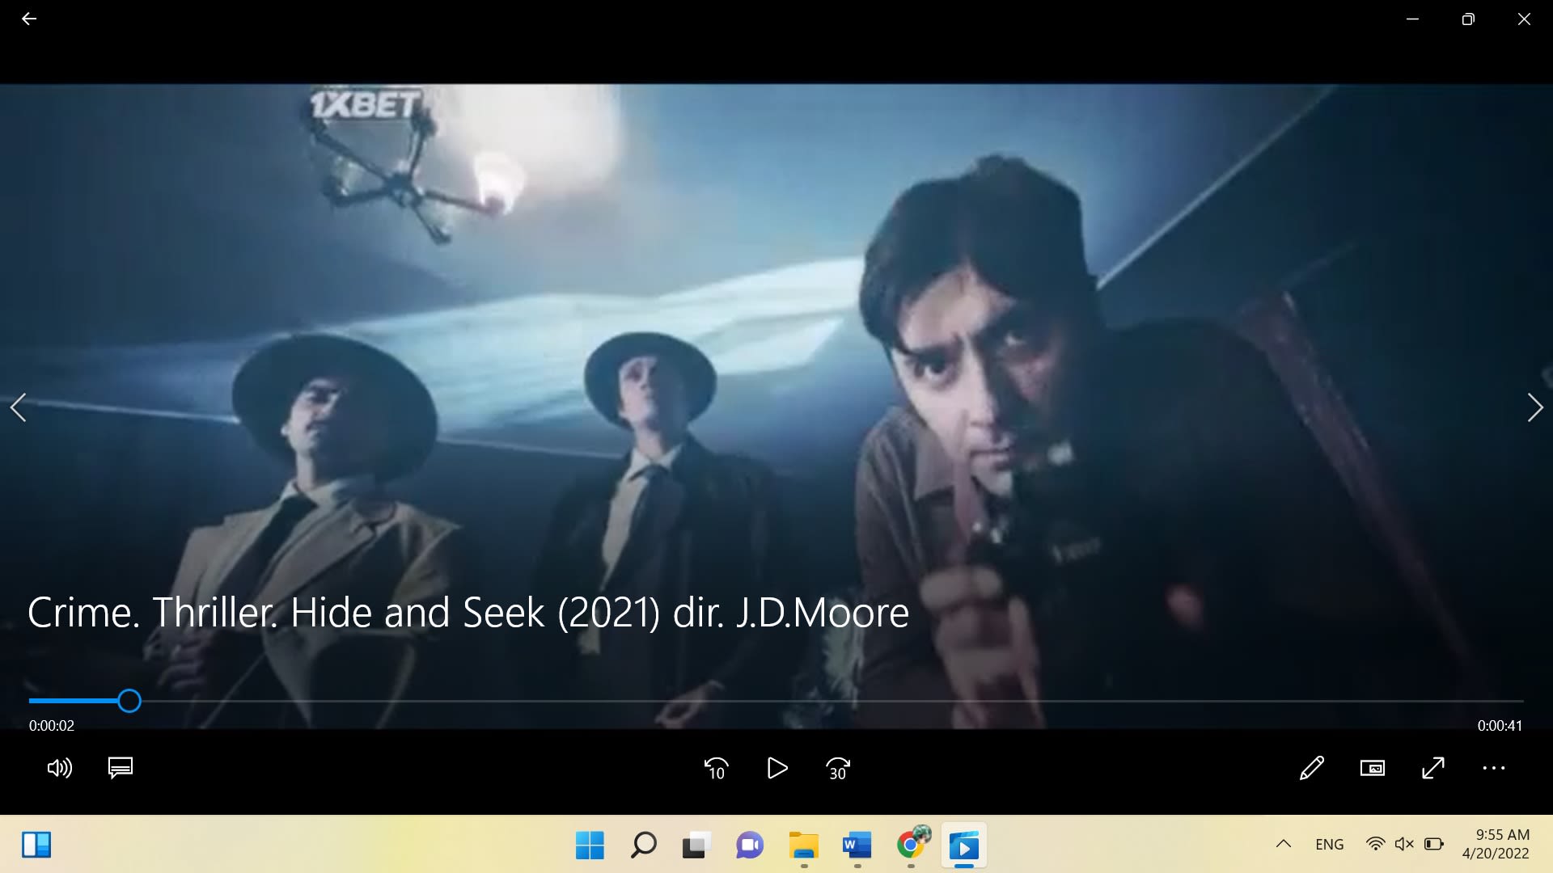Click the seek bar playhead handle
1553x873 pixels.
point(129,701)
